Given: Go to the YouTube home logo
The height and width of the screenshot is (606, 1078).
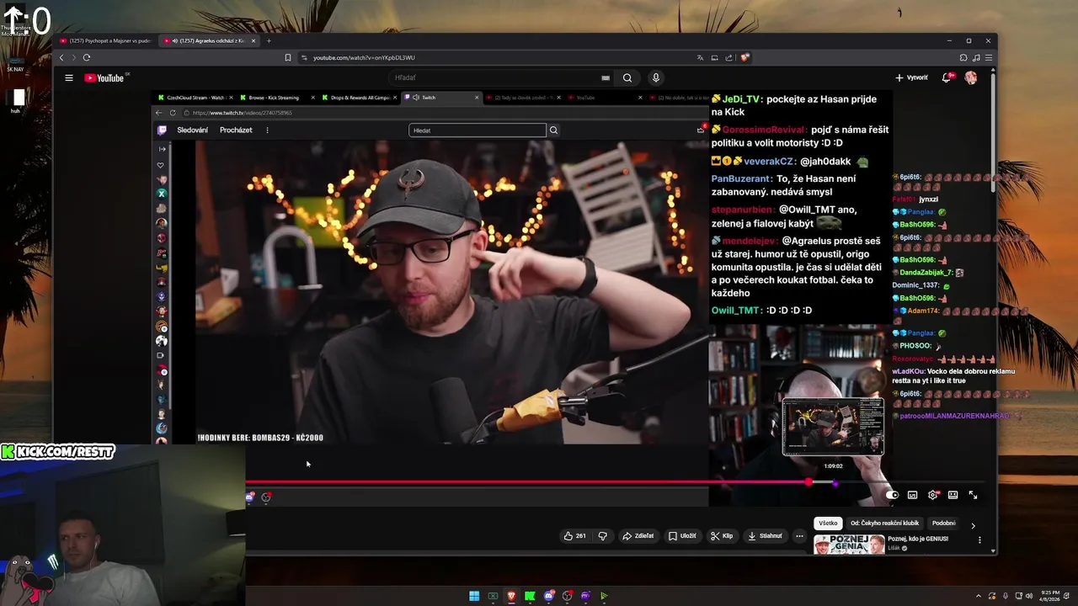Looking at the screenshot, I should click(x=104, y=78).
